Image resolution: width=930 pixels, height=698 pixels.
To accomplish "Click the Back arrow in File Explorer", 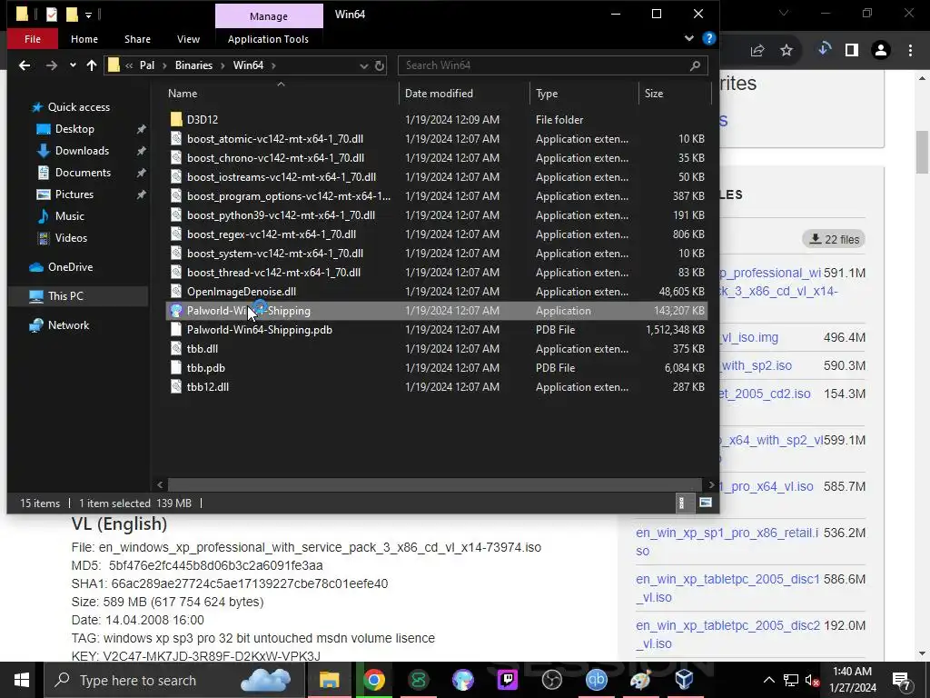I will [x=25, y=65].
